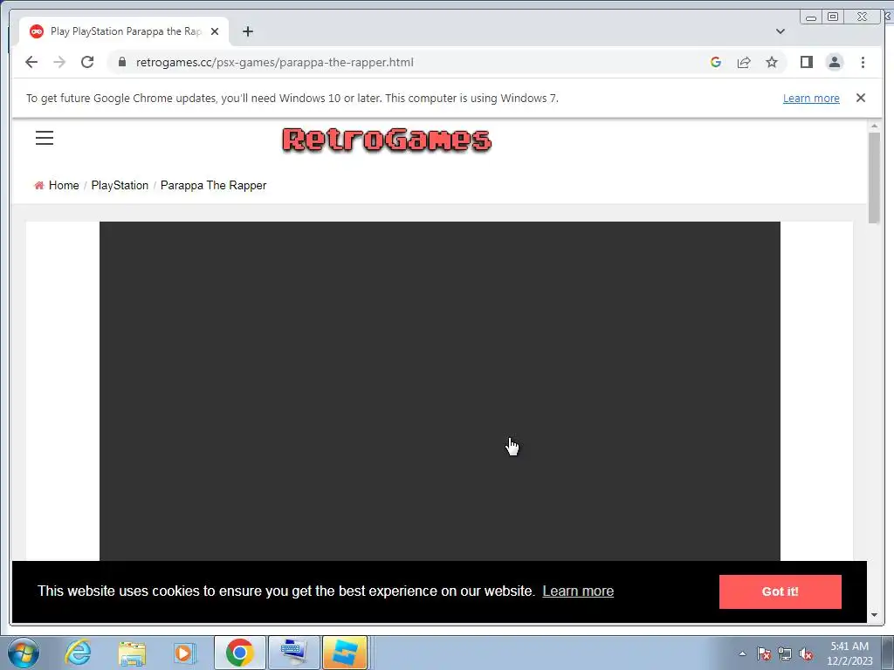Screen dimensions: 894x670
Task: Toggle the Chrome side panel icon
Action: click(x=806, y=62)
